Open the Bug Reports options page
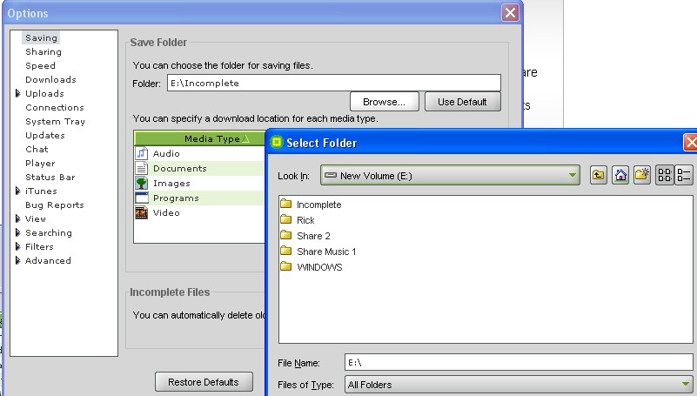This screenshot has width=697, height=396. click(x=54, y=205)
